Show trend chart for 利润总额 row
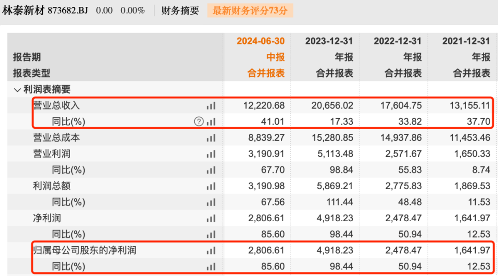498x276 pixels. click(x=211, y=186)
